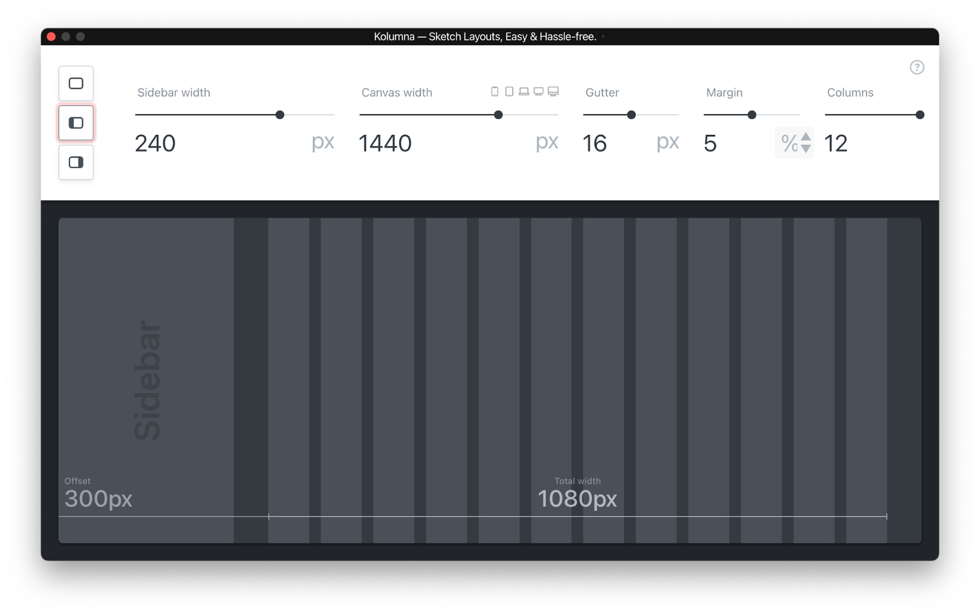Click the Margin slider handle
Viewport: 980px width, 615px height.
coord(752,115)
